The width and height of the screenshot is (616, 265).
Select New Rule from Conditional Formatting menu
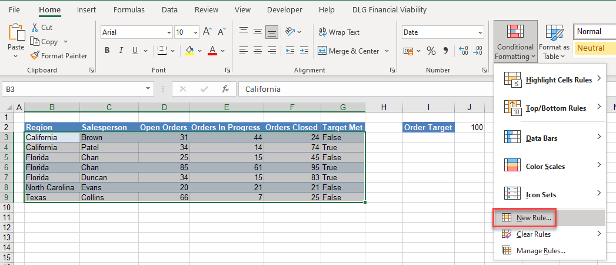tap(534, 218)
